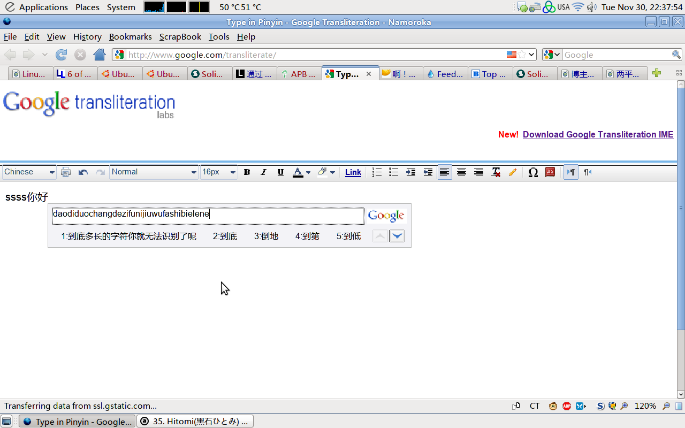Open the red dictionary icon

(550, 172)
